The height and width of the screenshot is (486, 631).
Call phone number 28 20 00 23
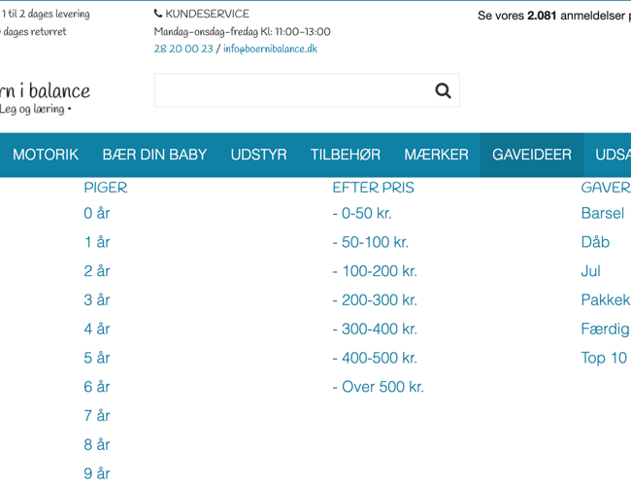pyautogui.click(x=183, y=49)
